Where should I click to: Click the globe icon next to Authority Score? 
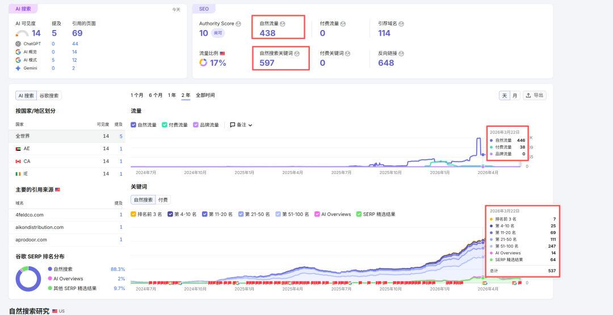coord(238,24)
